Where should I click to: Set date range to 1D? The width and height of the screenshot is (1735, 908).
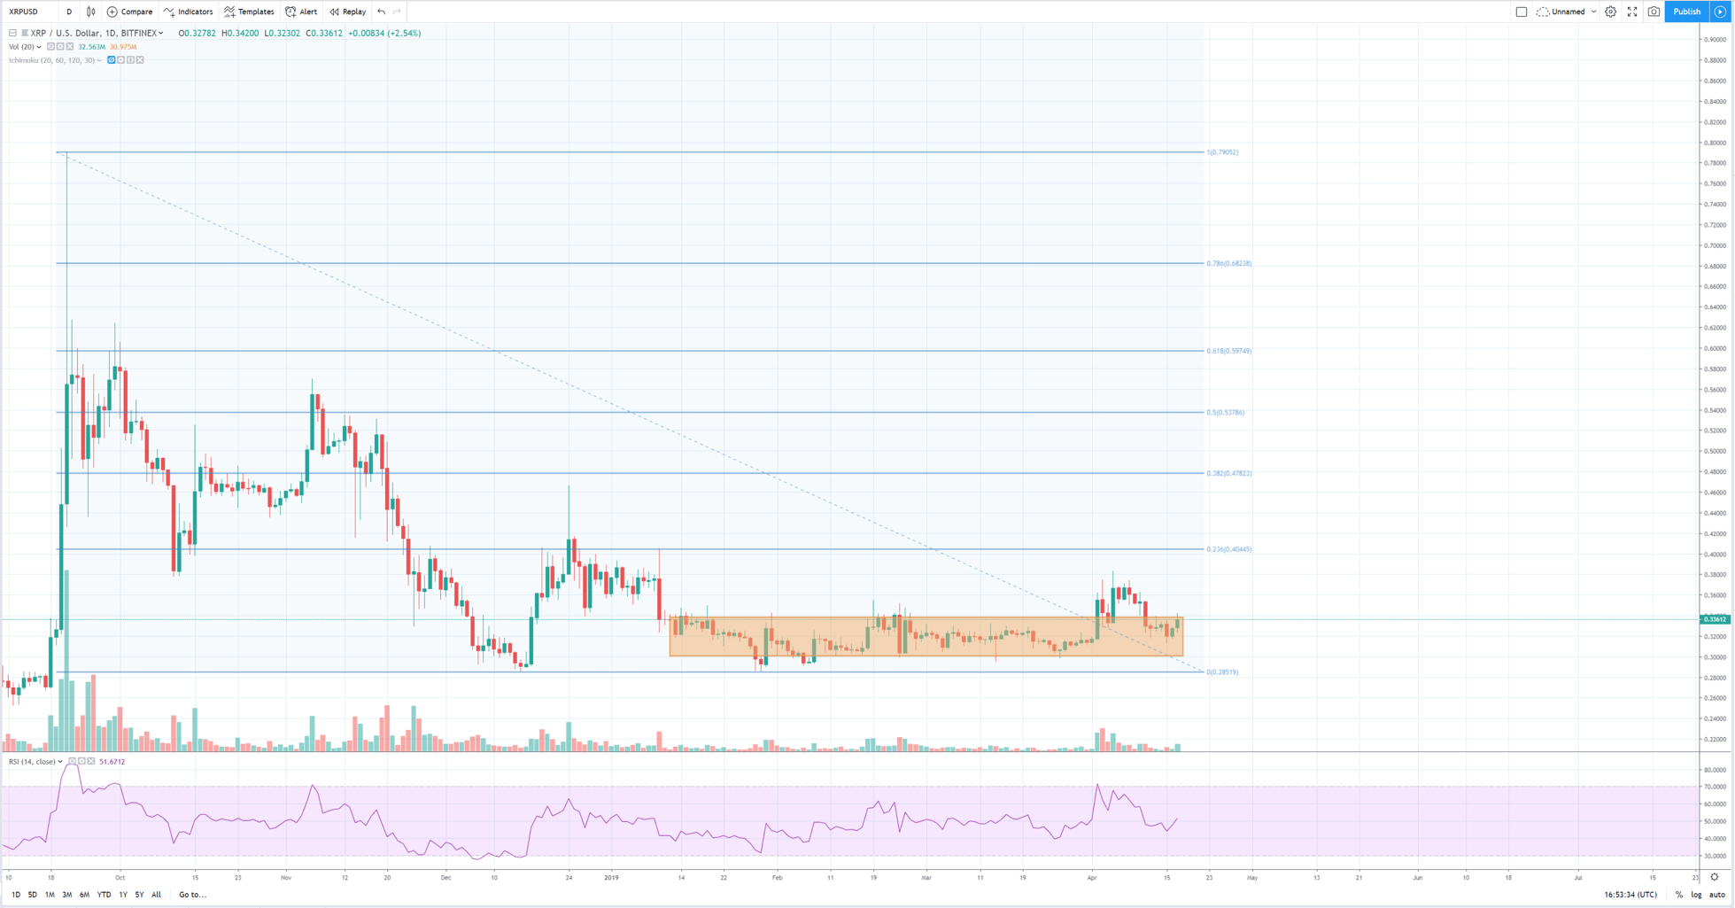(16, 895)
